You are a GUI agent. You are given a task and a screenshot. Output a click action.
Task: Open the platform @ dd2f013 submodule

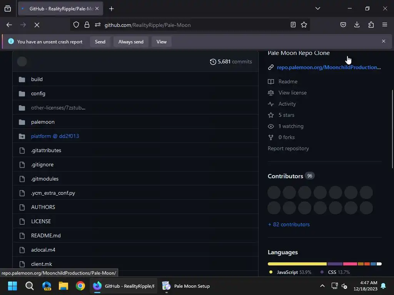point(55,136)
